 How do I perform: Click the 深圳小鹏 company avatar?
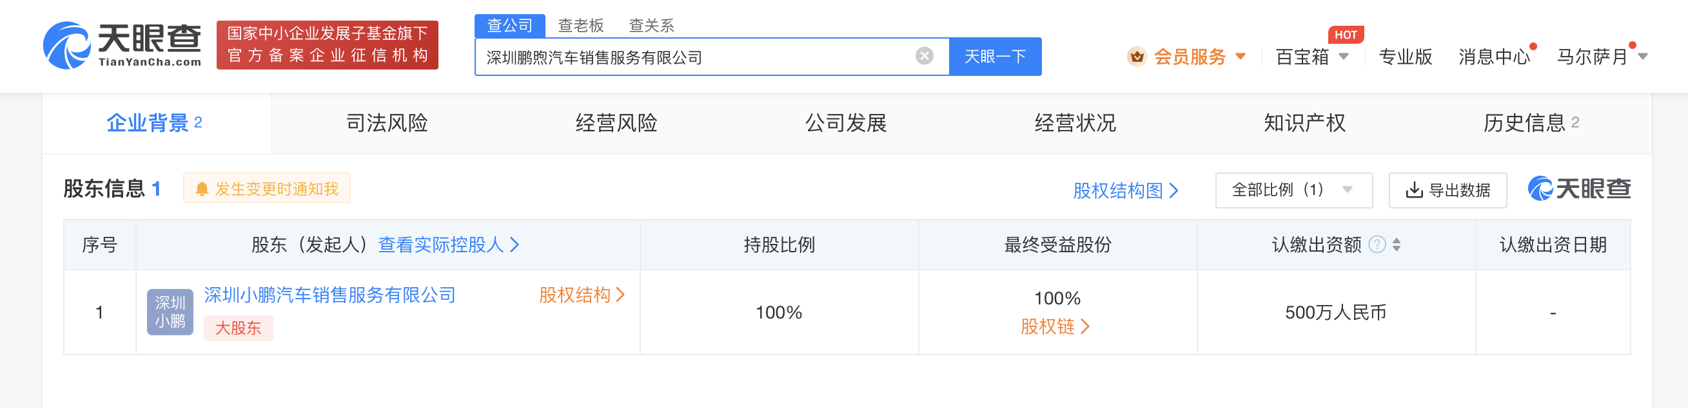click(170, 312)
